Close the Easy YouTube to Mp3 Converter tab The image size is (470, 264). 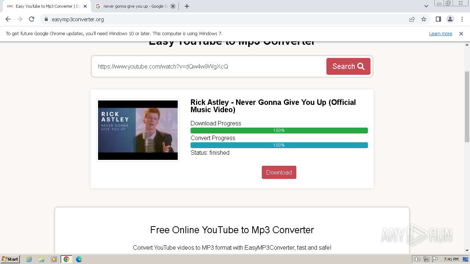tap(85, 6)
